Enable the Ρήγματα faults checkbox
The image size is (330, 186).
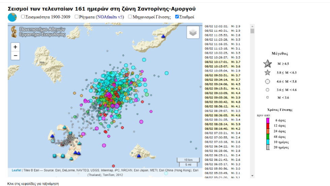pos(77,17)
